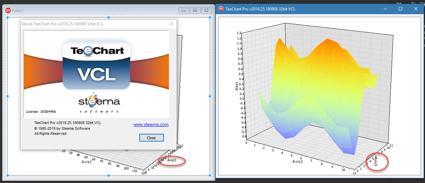Click the DX icon of TeeChart Pro window
The height and width of the screenshot is (183, 425).
click(221, 9)
